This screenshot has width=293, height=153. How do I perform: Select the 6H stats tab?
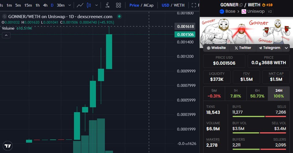(x=257, y=93)
